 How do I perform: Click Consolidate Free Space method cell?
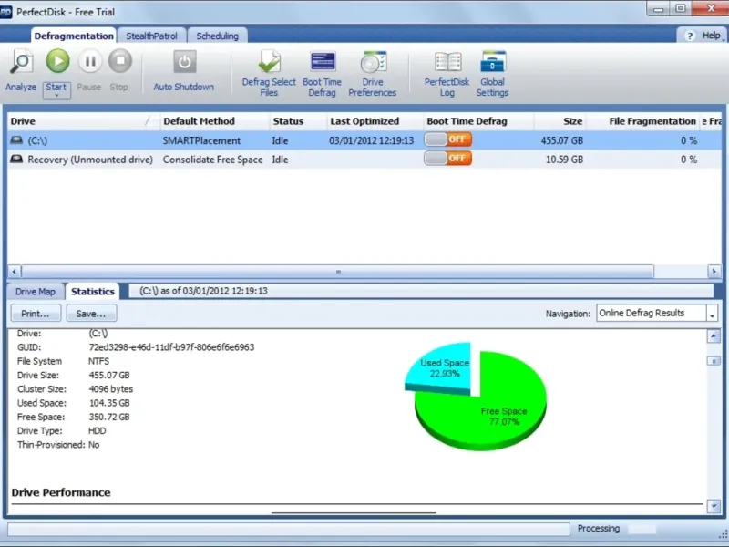pos(212,160)
